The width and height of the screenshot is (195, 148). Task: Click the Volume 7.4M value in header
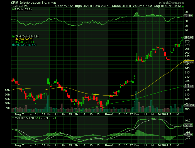click(142, 6)
